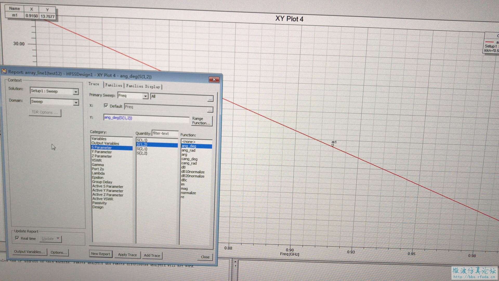This screenshot has height=281, width=499.
Task: Select Active Y Parameter category
Action: [x=108, y=190]
